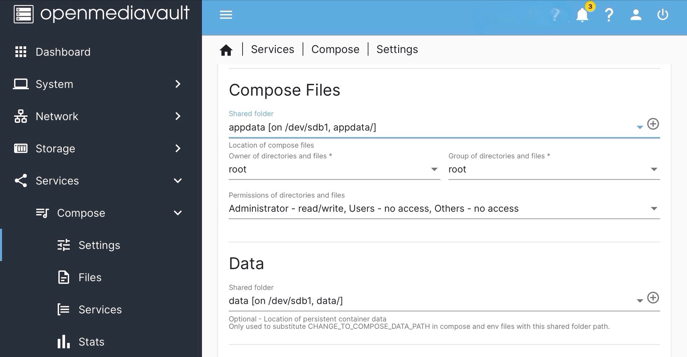The height and width of the screenshot is (357, 687).
Task: Select the data shared folder field
Action: click(x=394, y=301)
